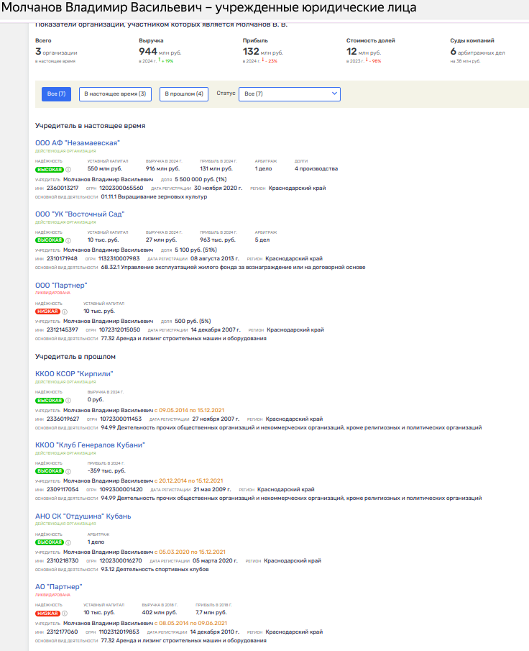The width and height of the screenshot is (529, 651).
Task: Click period с 09.05.2014 по 15.12.2021
Action: (x=189, y=410)
